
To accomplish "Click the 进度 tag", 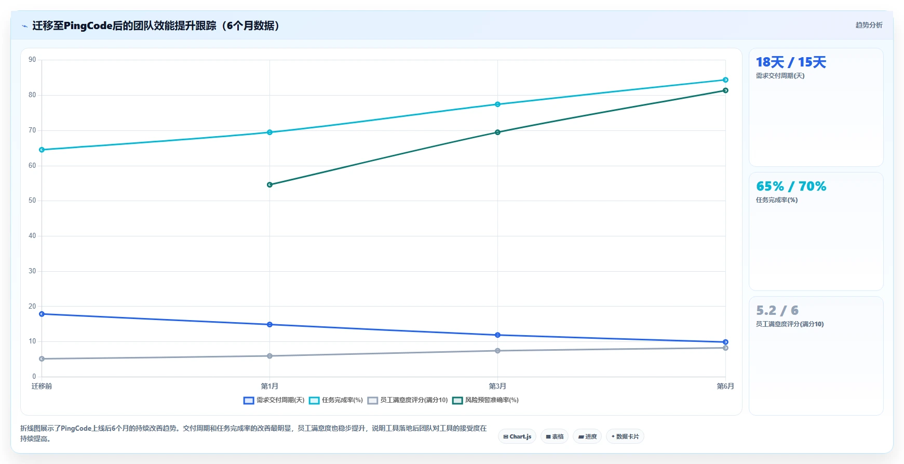I will 587,436.
